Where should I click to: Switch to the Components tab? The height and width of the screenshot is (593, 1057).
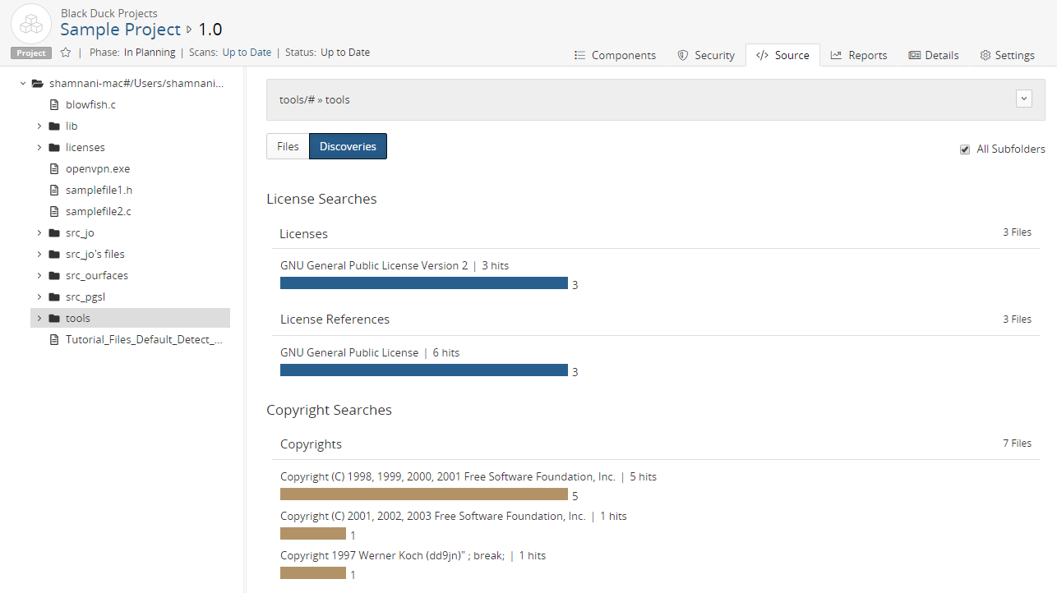tap(615, 55)
